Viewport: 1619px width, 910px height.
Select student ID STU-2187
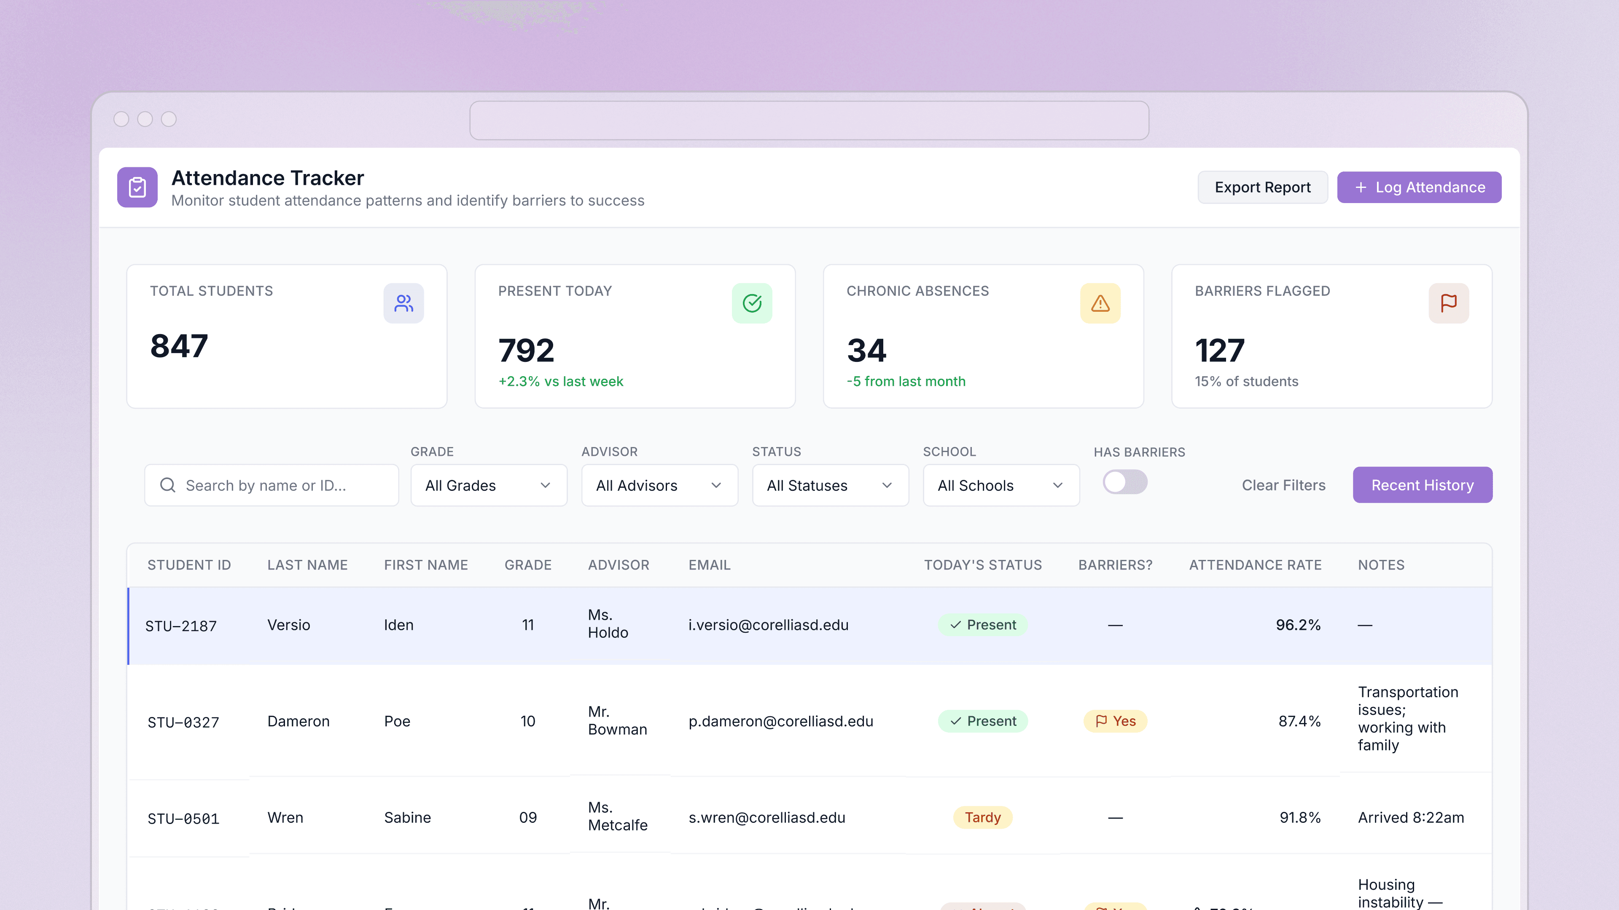click(181, 626)
